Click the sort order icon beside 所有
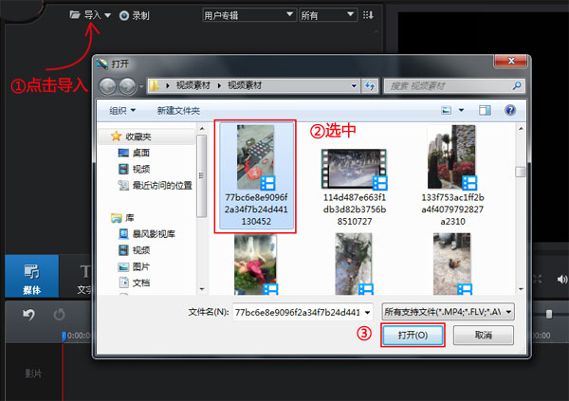This screenshot has width=569, height=401. tap(368, 15)
